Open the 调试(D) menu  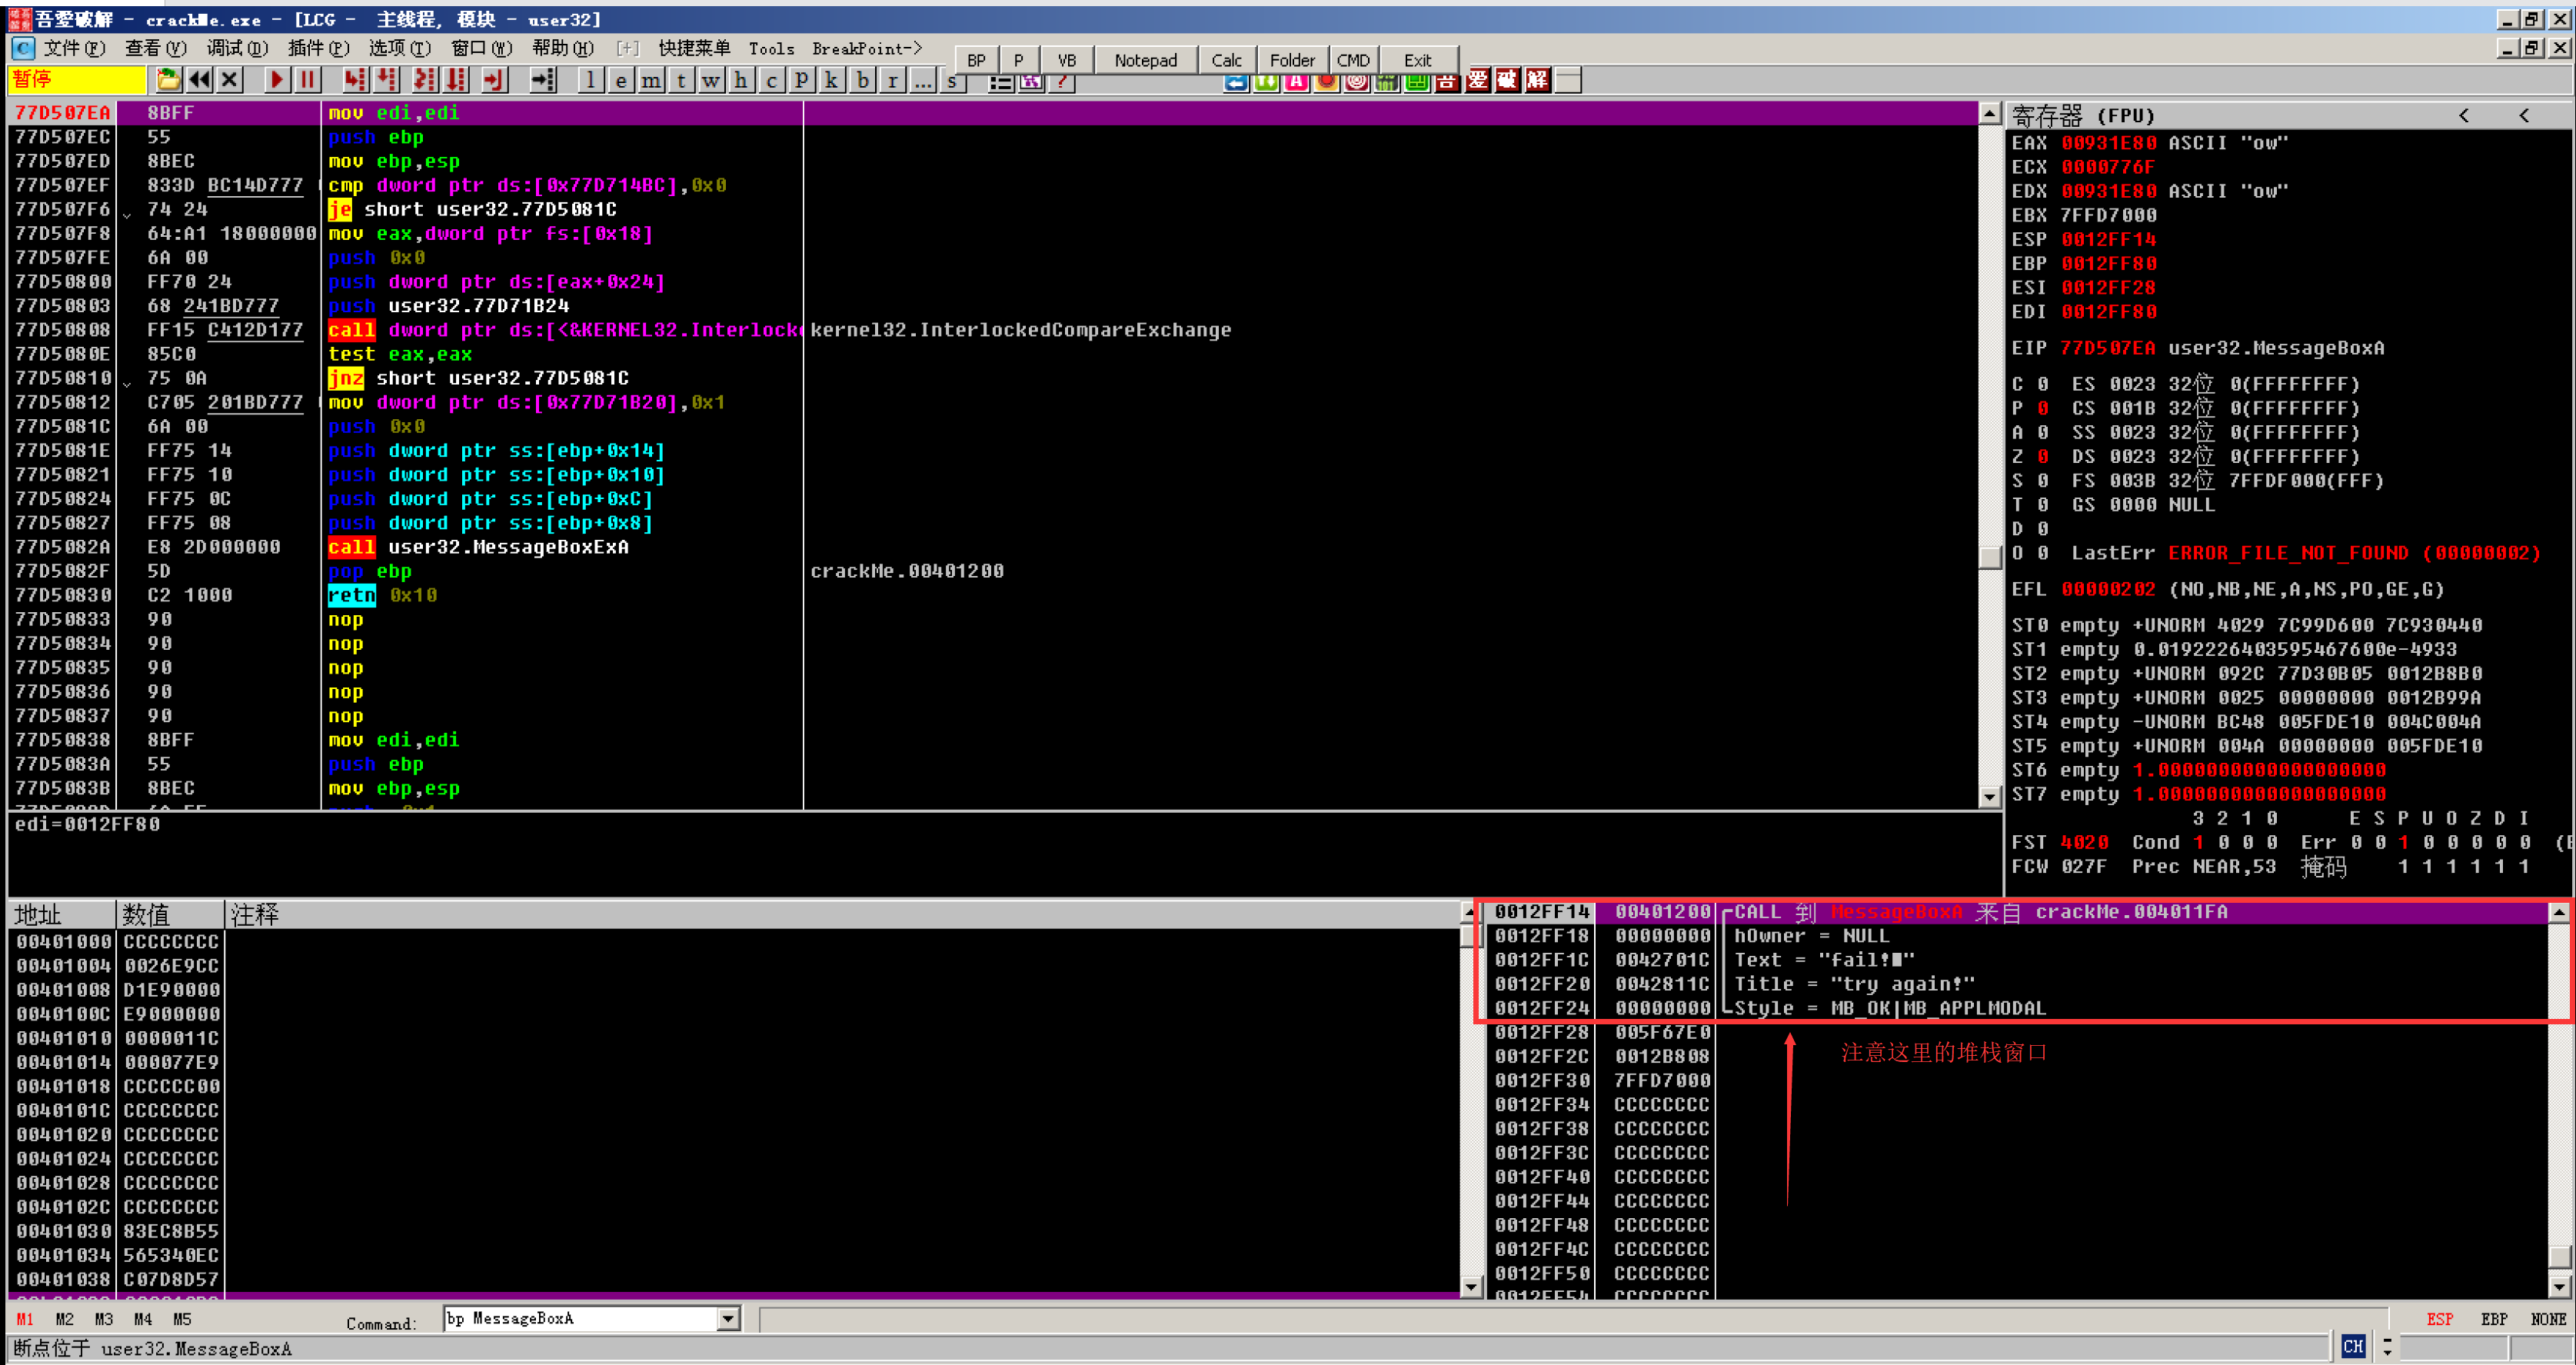(237, 48)
